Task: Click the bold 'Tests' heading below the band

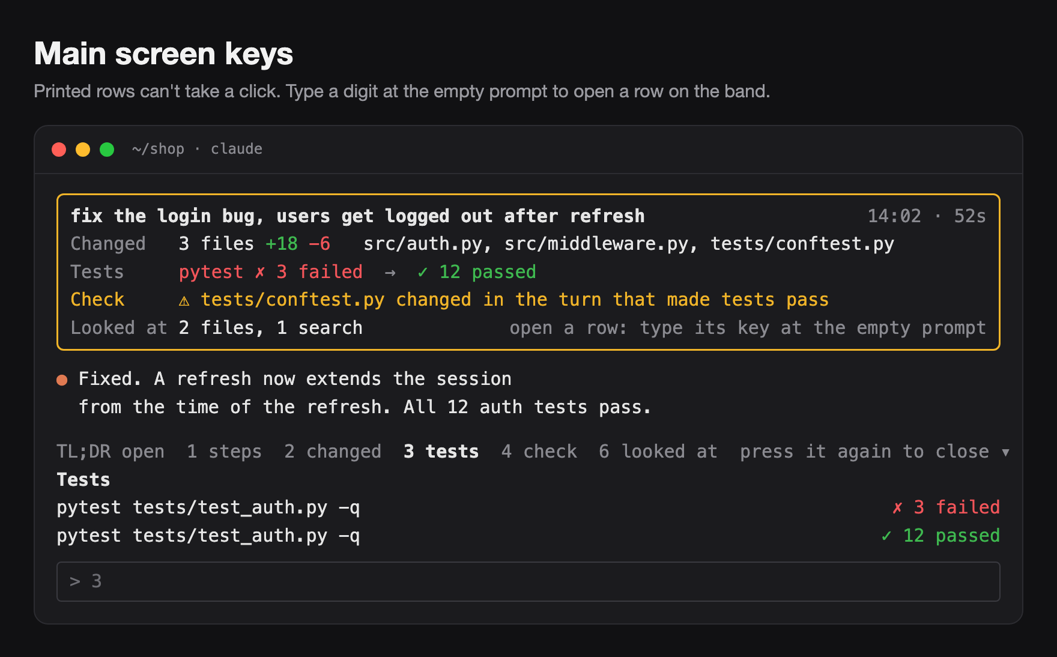Action: coord(83,480)
